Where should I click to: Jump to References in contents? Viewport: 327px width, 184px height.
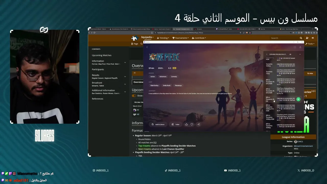(x=98, y=99)
